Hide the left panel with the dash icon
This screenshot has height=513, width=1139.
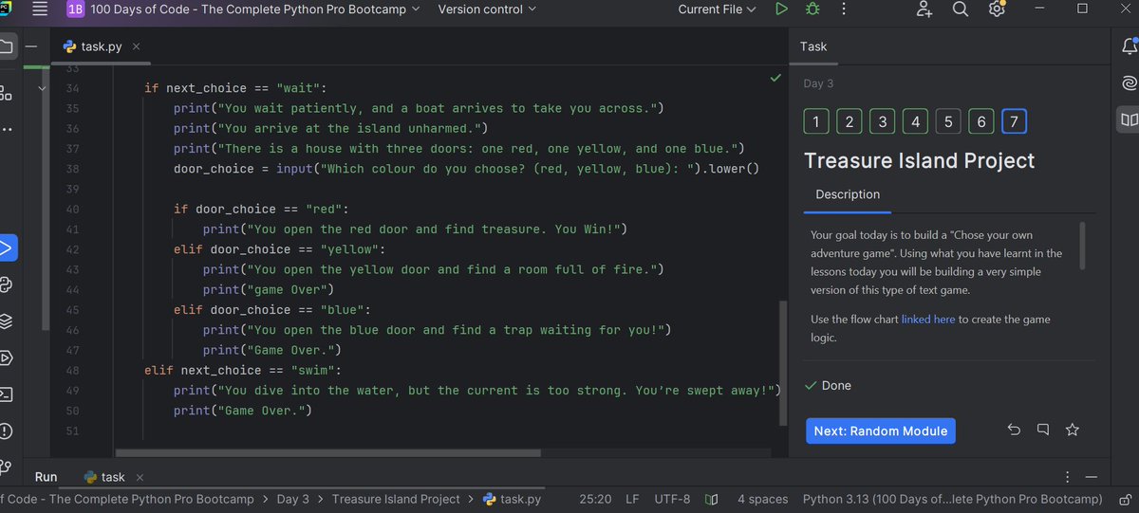click(x=31, y=46)
